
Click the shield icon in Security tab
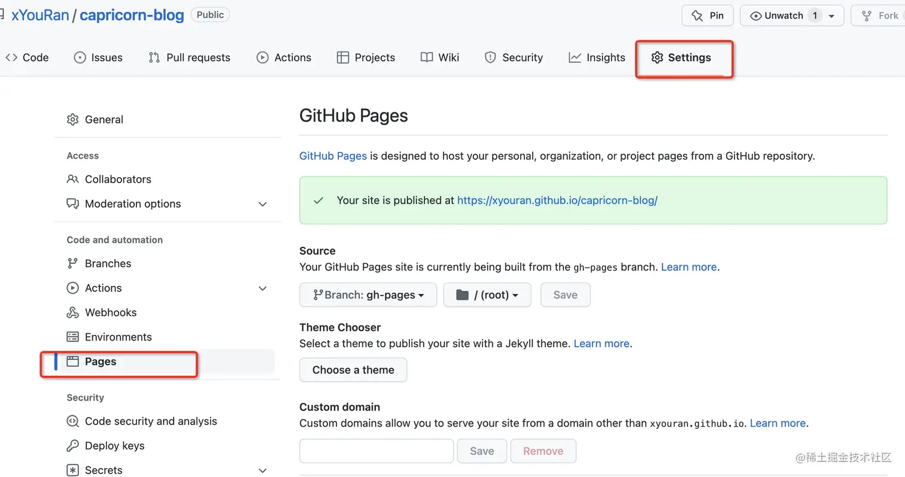click(490, 57)
